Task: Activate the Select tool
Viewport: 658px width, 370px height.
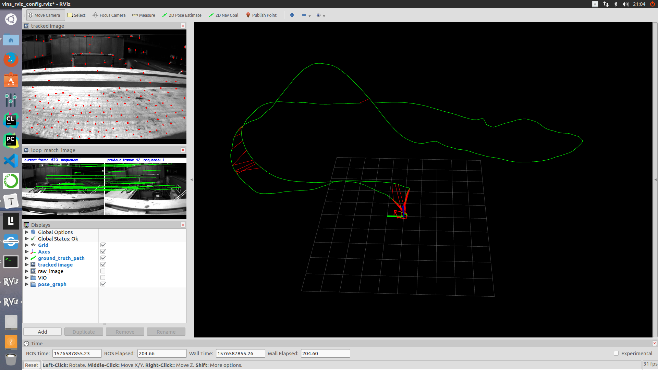Action: tap(76, 15)
